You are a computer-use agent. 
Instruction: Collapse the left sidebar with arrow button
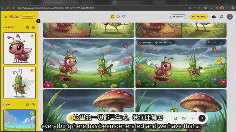click(38, 21)
